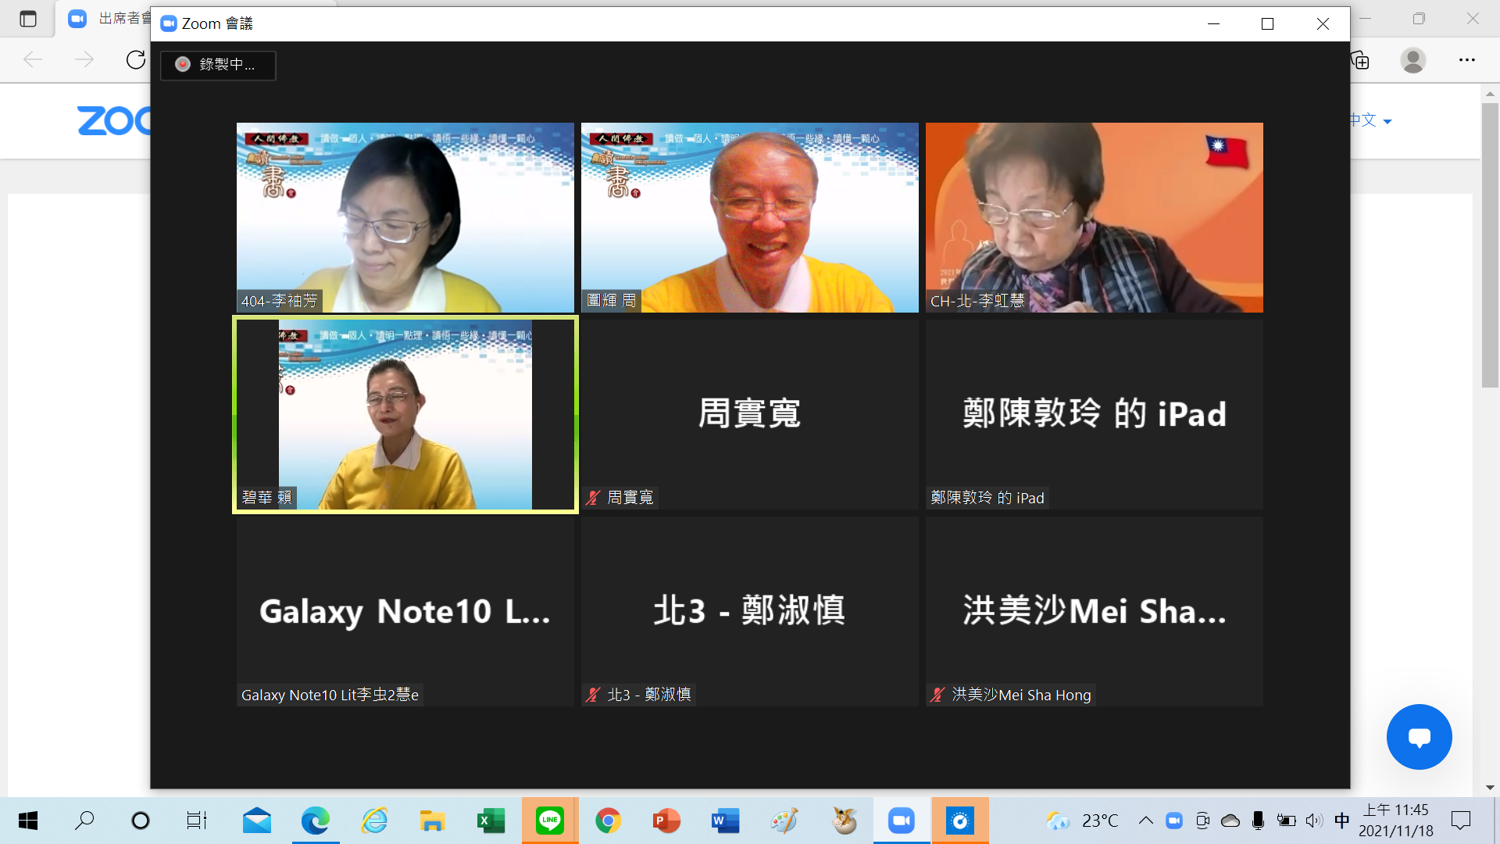Select video tile of 圜輝 周

(749, 217)
